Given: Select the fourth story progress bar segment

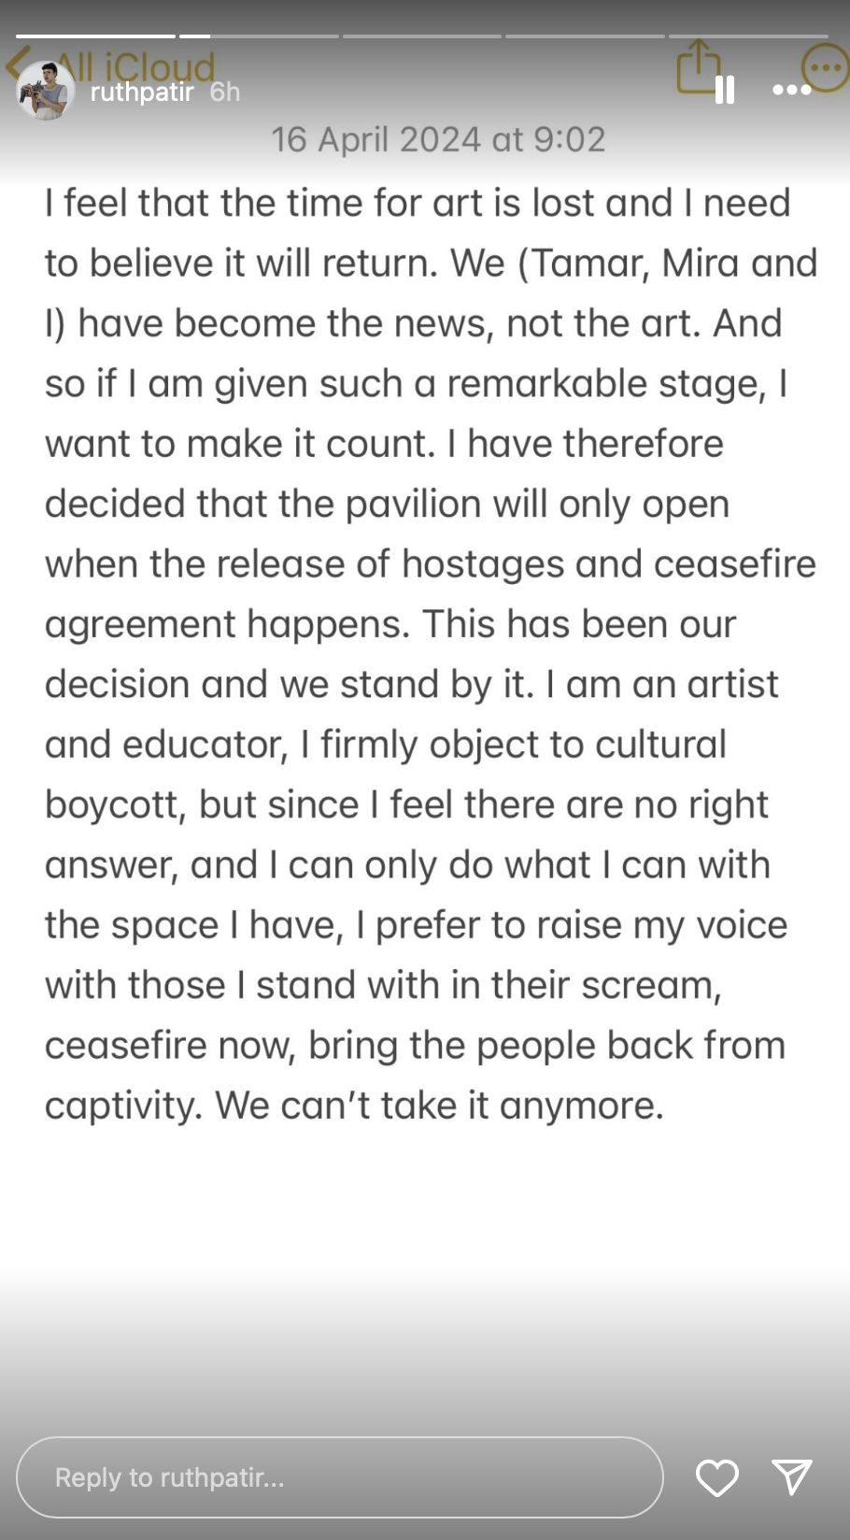Looking at the screenshot, I should (x=586, y=36).
